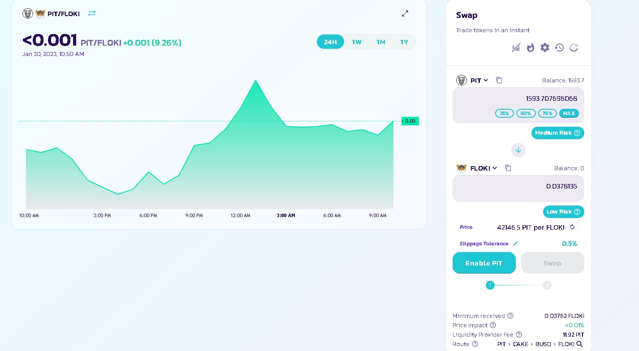
Task: Edit slippage tolerance via the pencil
Action: point(515,244)
